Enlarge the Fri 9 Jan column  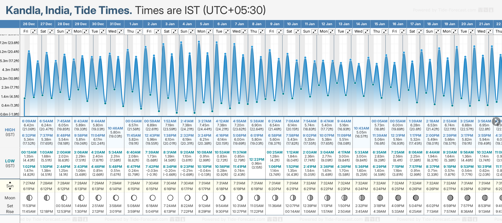click(280, 31)
